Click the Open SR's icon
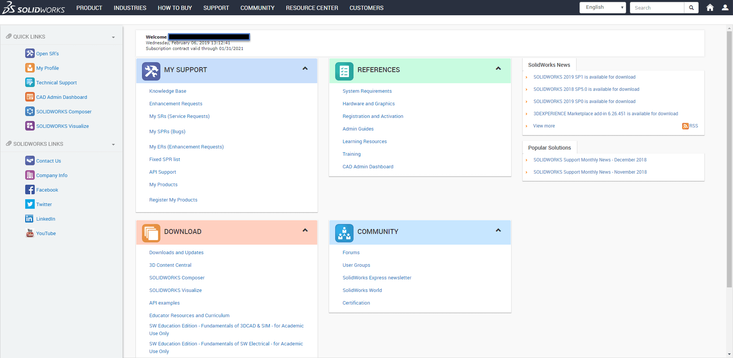733x358 pixels. (30, 53)
